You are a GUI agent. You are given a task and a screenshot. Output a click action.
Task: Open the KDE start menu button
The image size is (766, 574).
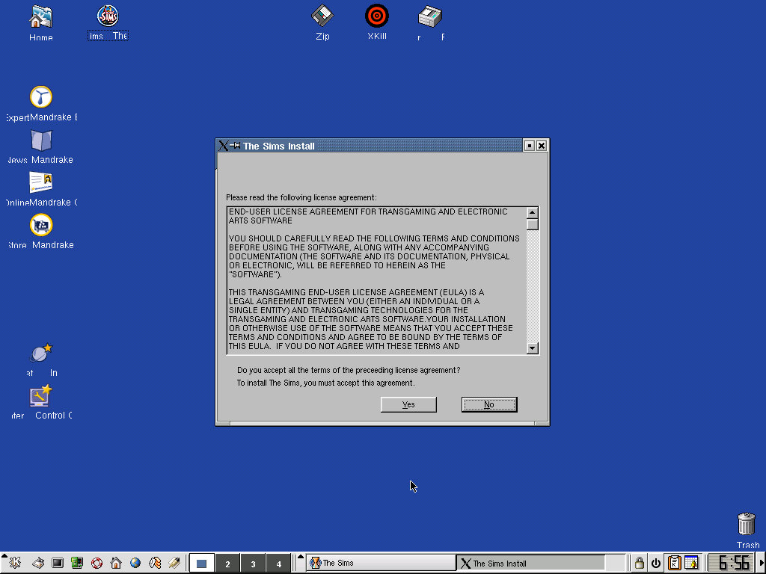click(x=15, y=563)
